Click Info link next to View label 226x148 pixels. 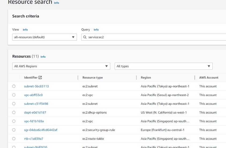tap(25, 30)
